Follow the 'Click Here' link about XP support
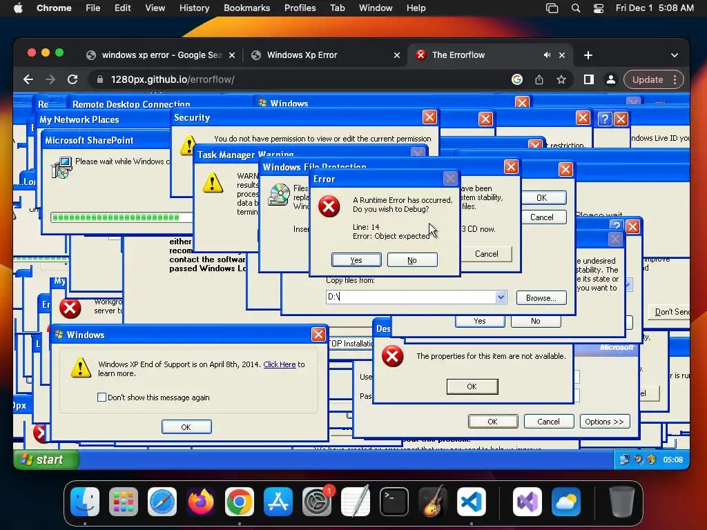This screenshot has width=707, height=530. coord(280,364)
